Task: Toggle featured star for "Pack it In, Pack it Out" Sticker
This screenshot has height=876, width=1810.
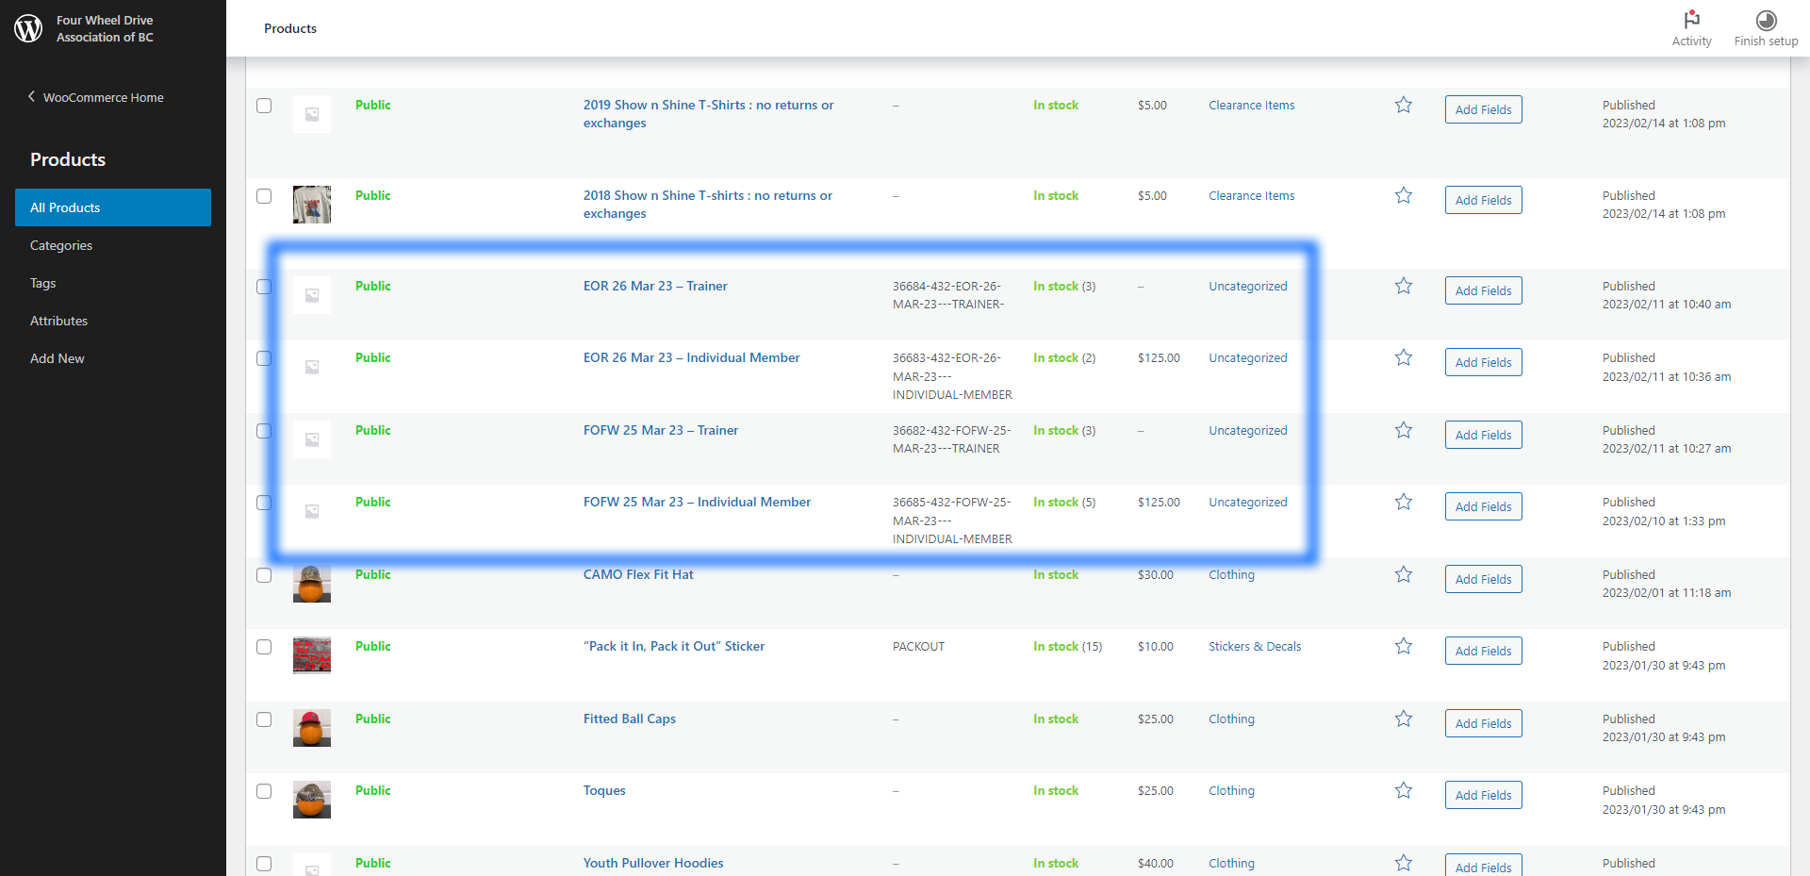Action: 1404,646
